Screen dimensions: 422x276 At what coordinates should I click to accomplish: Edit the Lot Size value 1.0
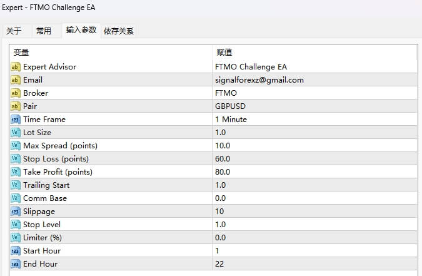(221, 132)
